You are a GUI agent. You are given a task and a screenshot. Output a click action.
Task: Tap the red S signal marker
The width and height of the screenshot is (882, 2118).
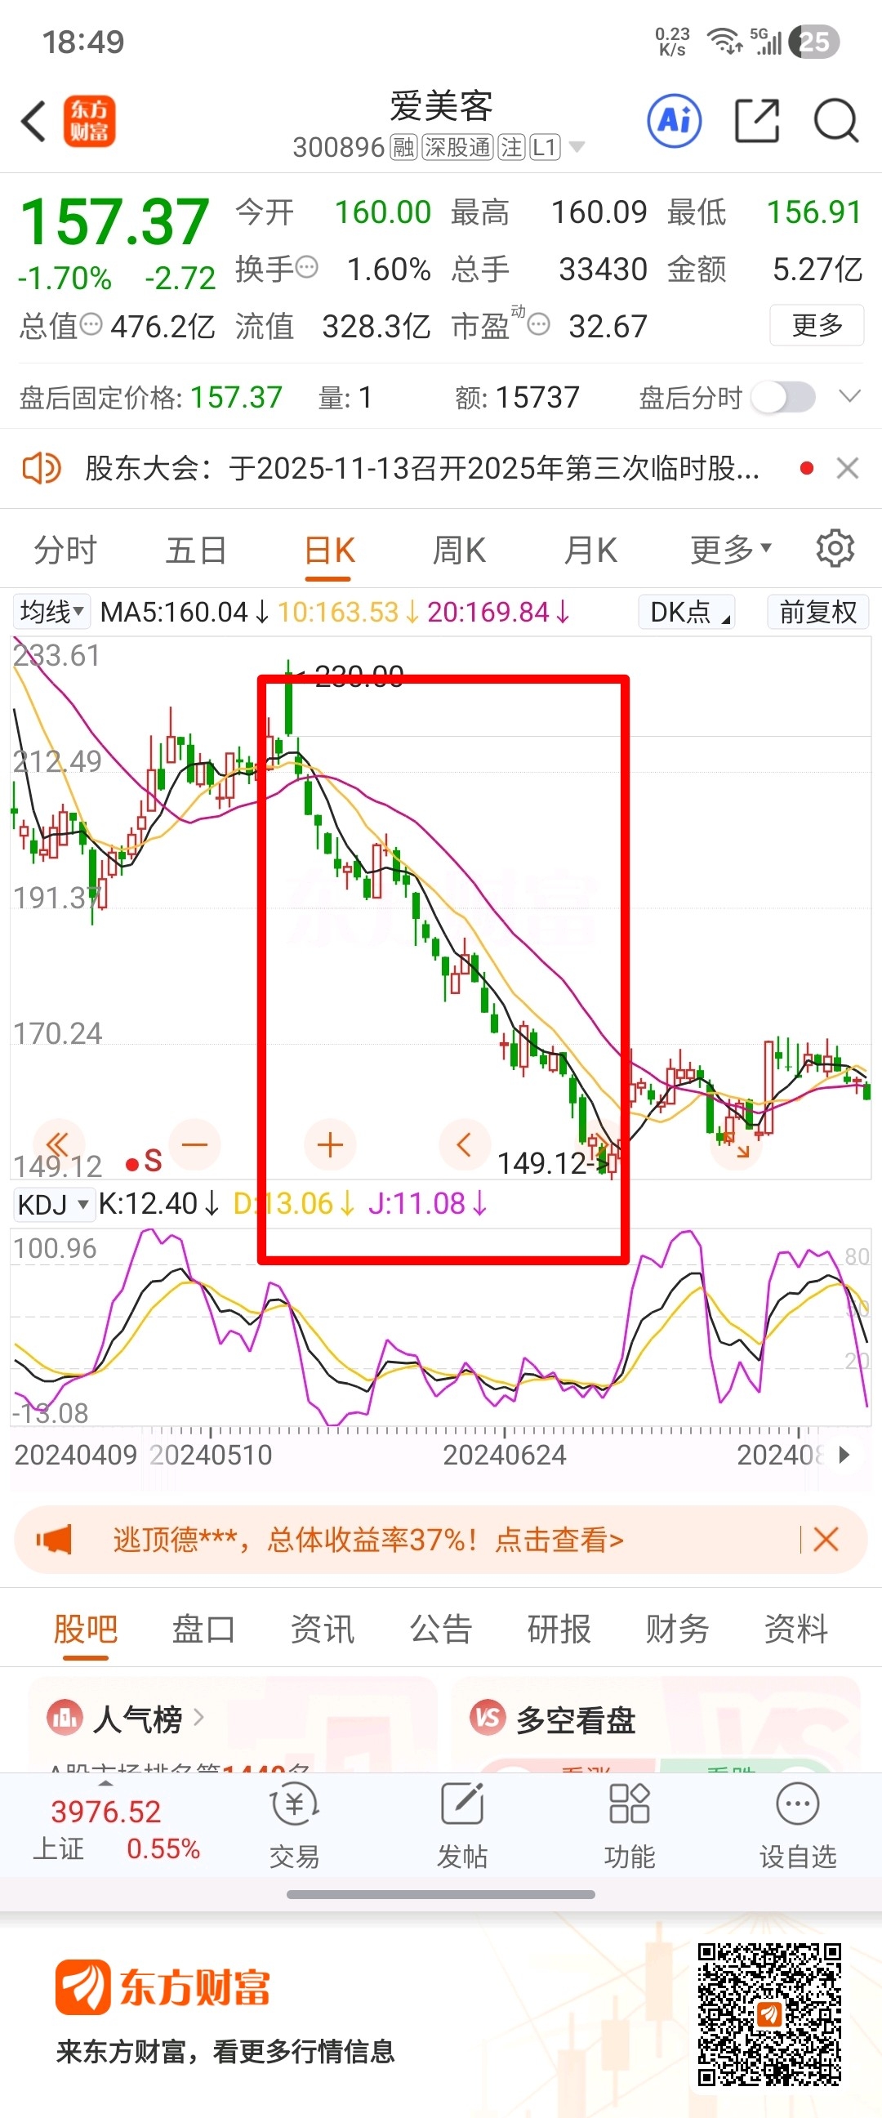[145, 1162]
